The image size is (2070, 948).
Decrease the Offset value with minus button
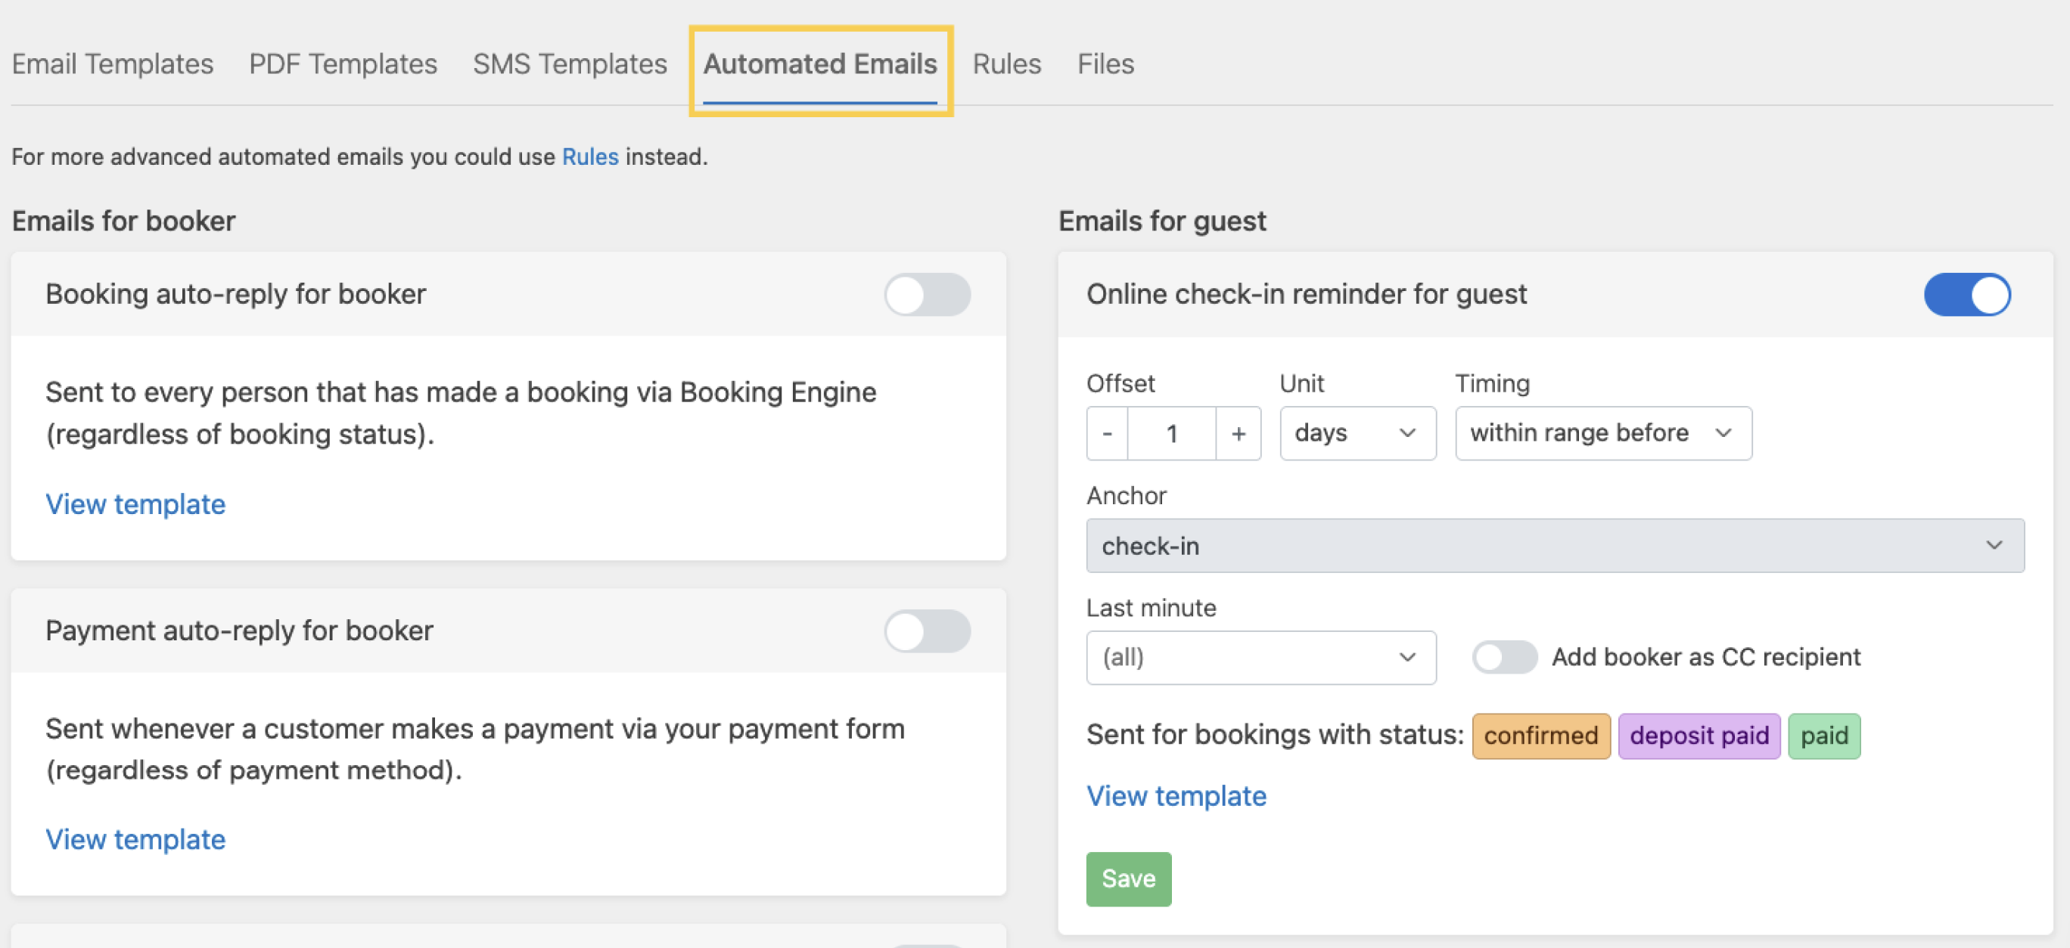point(1107,433)
